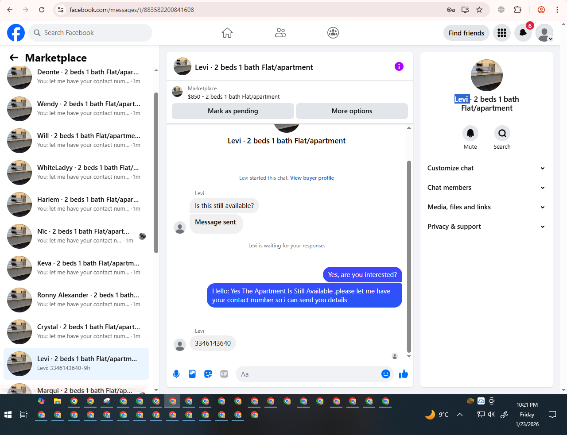Click the 'Yes, are you interested?' message
Screen dimensions: 567x435
362,275
